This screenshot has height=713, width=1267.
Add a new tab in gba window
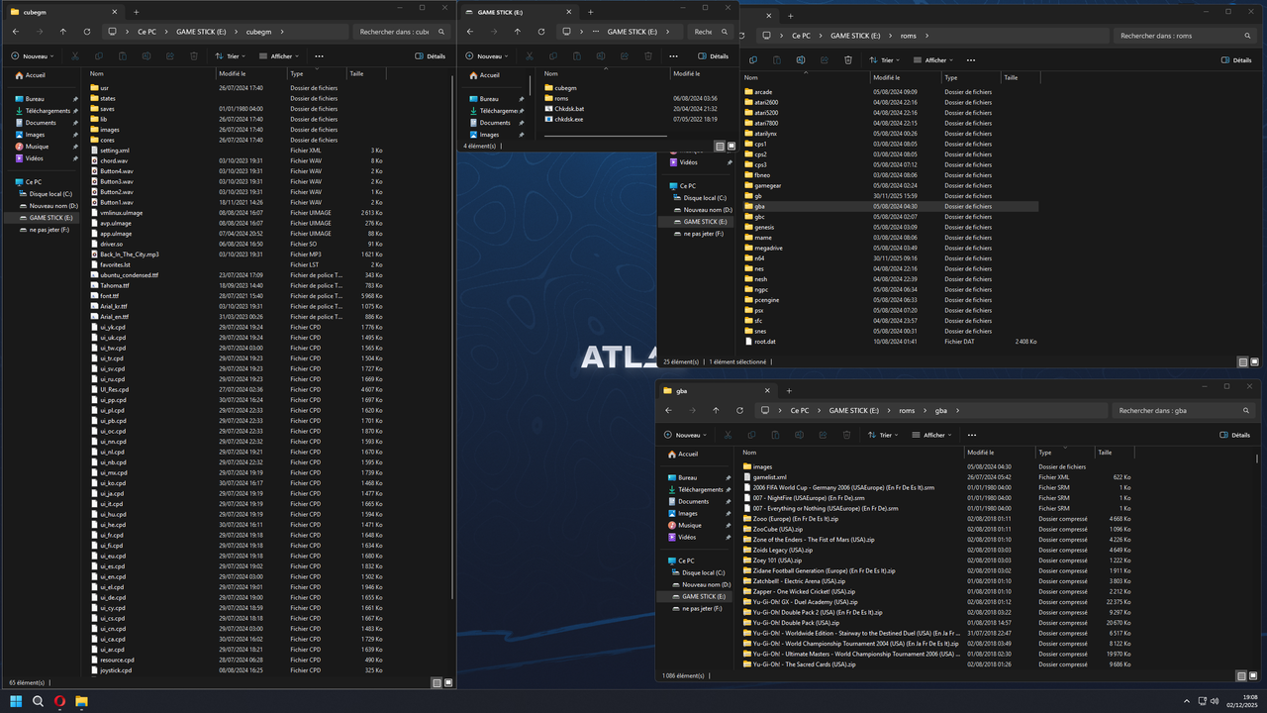789,390
